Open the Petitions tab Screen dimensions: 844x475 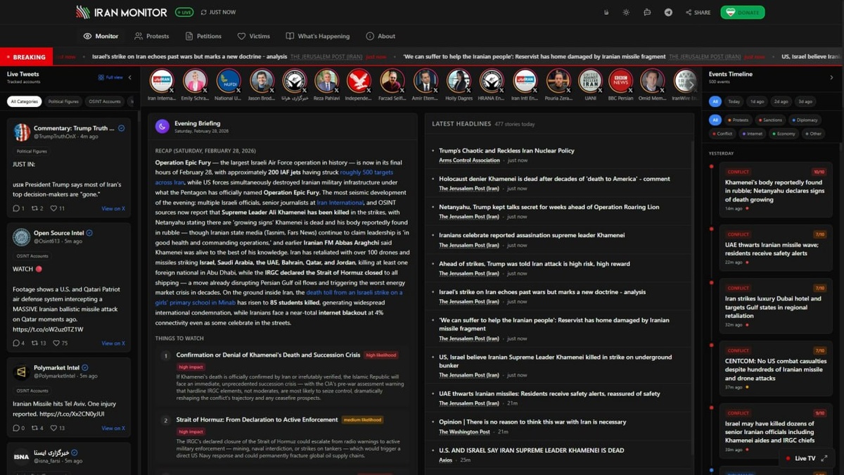click(x=203, y=36)
